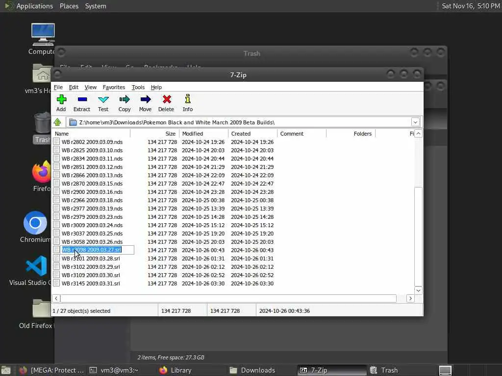This screenshot has height=376, width=502.
Task: Sort by the Size column header
Action: click(154, 134)
